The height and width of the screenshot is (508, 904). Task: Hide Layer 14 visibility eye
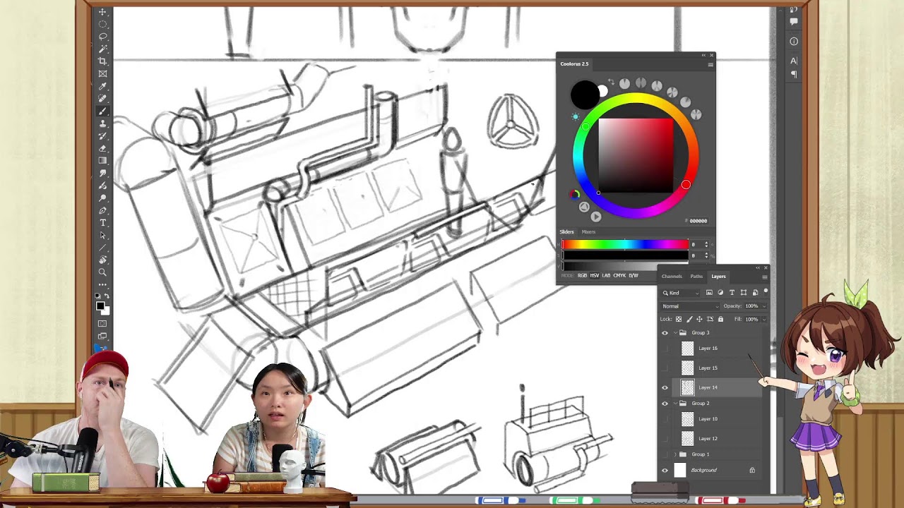point(665,387)
